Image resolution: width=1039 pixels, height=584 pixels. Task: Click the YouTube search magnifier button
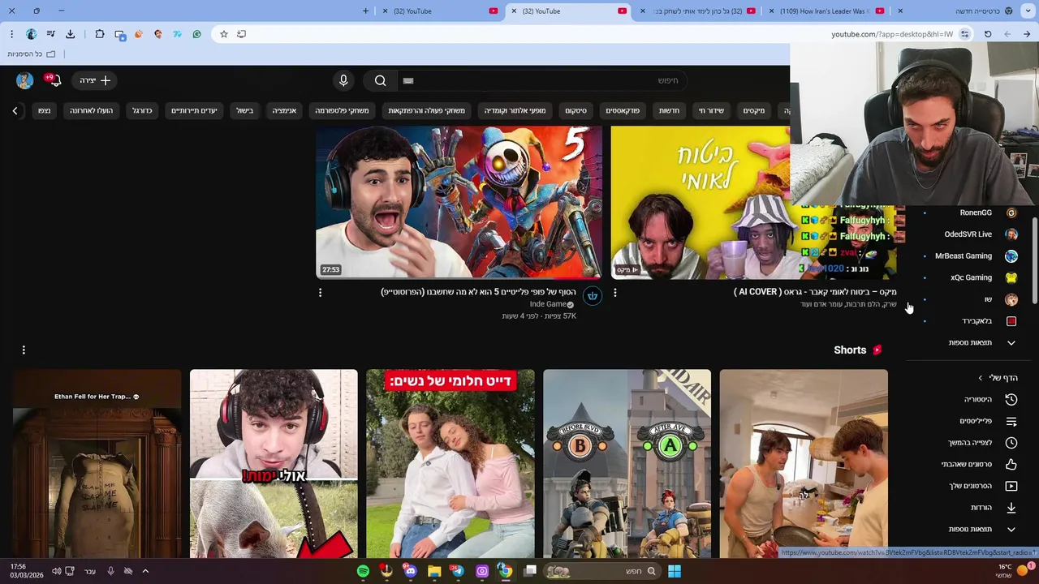point(380,80)
